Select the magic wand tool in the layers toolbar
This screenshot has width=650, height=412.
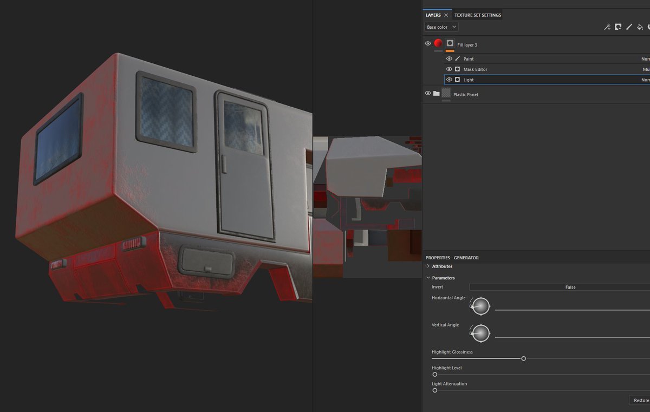607,26
